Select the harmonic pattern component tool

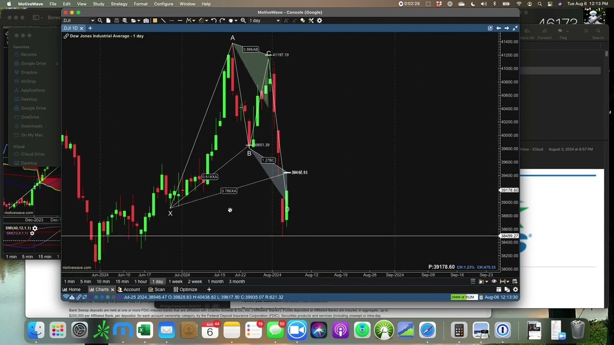coord(189,21)
